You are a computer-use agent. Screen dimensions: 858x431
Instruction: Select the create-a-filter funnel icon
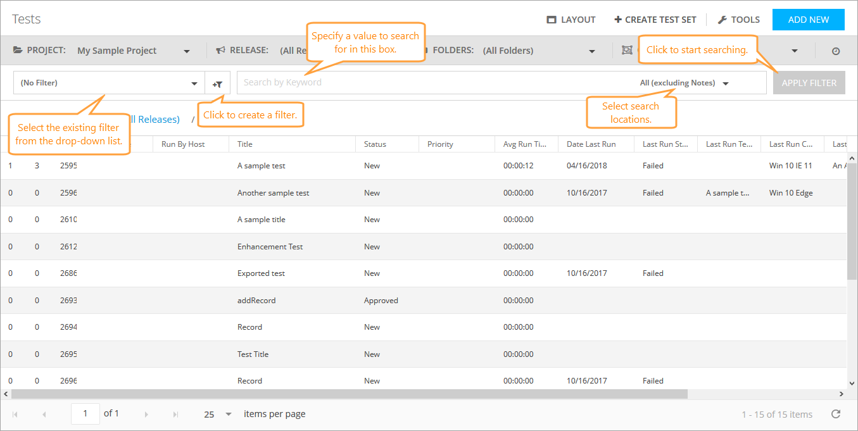click(x=217, y=82)
